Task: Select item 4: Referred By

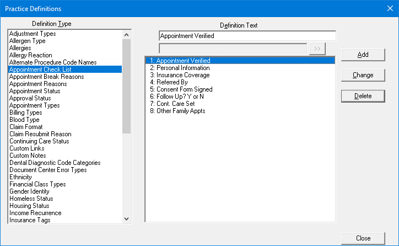Action: coord(240,82)
